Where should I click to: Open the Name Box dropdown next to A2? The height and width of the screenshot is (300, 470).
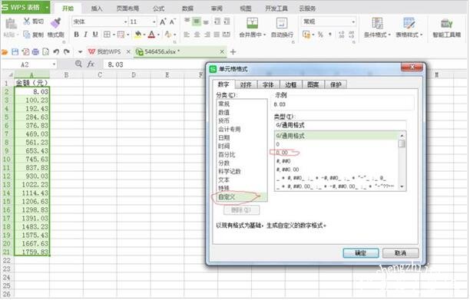point(54,64)
